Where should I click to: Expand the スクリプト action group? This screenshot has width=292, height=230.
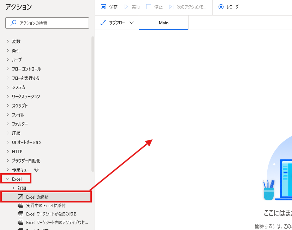8,105
